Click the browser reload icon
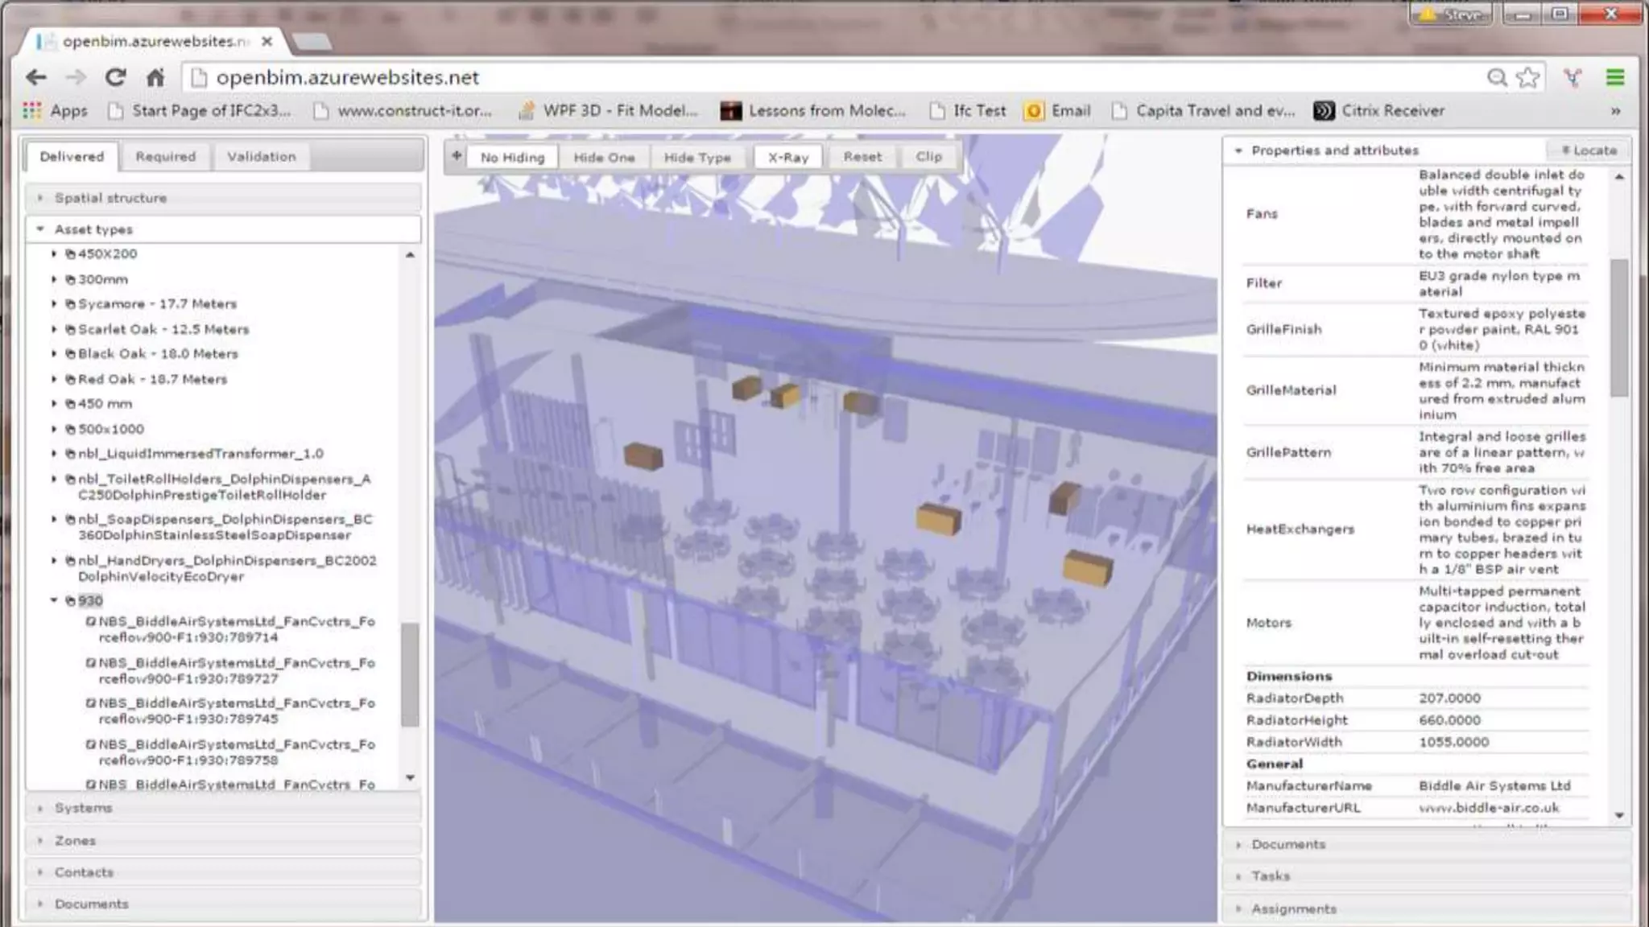This screenshot has height=927, width=1649. coord(115,77)
